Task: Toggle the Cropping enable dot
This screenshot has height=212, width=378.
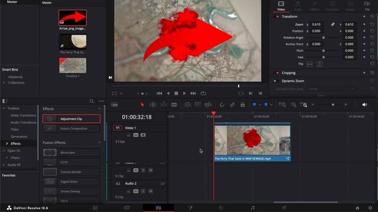Action: [277, 73]
